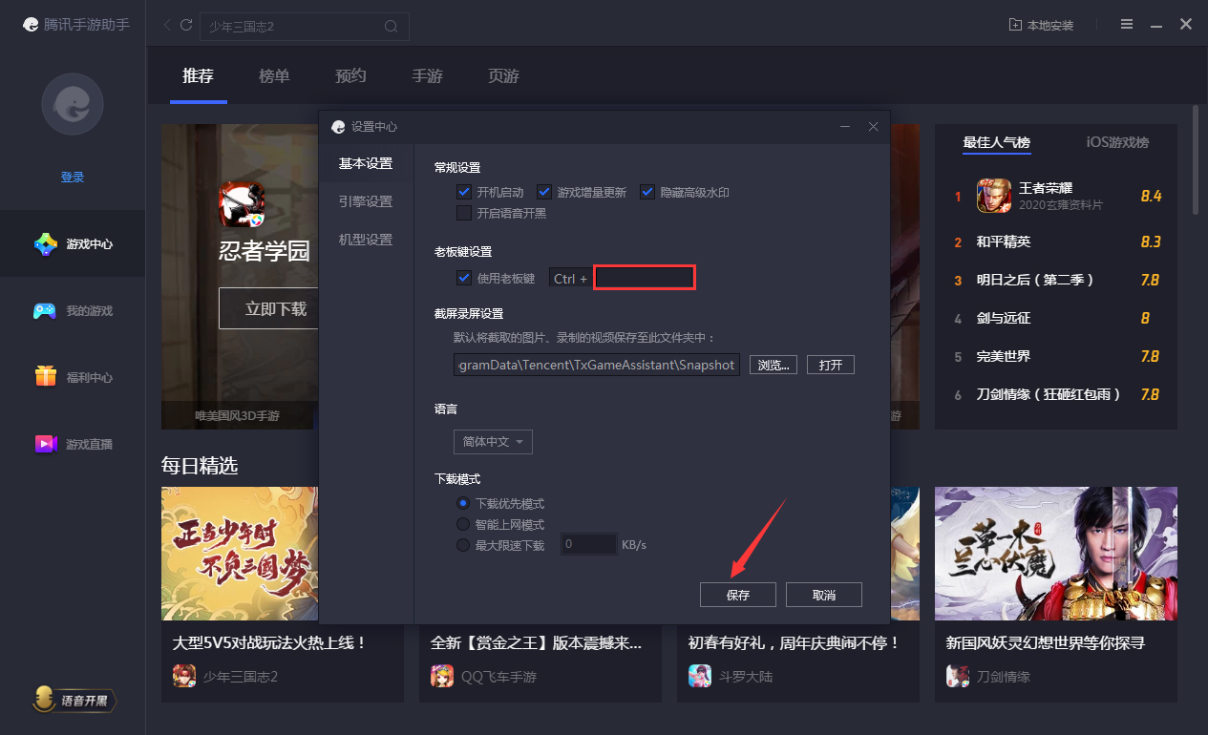Open the 手游 tab at the top
Viewport: 1208px width, 735px height.
pyautogui.click(x=427, y=75)
